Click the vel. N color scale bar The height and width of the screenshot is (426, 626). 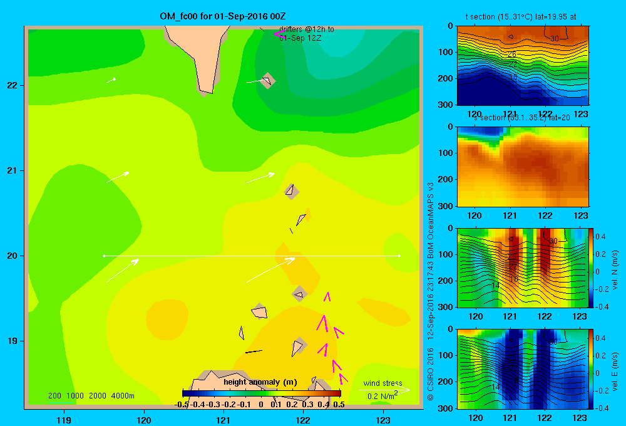click(x=591, y=268)
